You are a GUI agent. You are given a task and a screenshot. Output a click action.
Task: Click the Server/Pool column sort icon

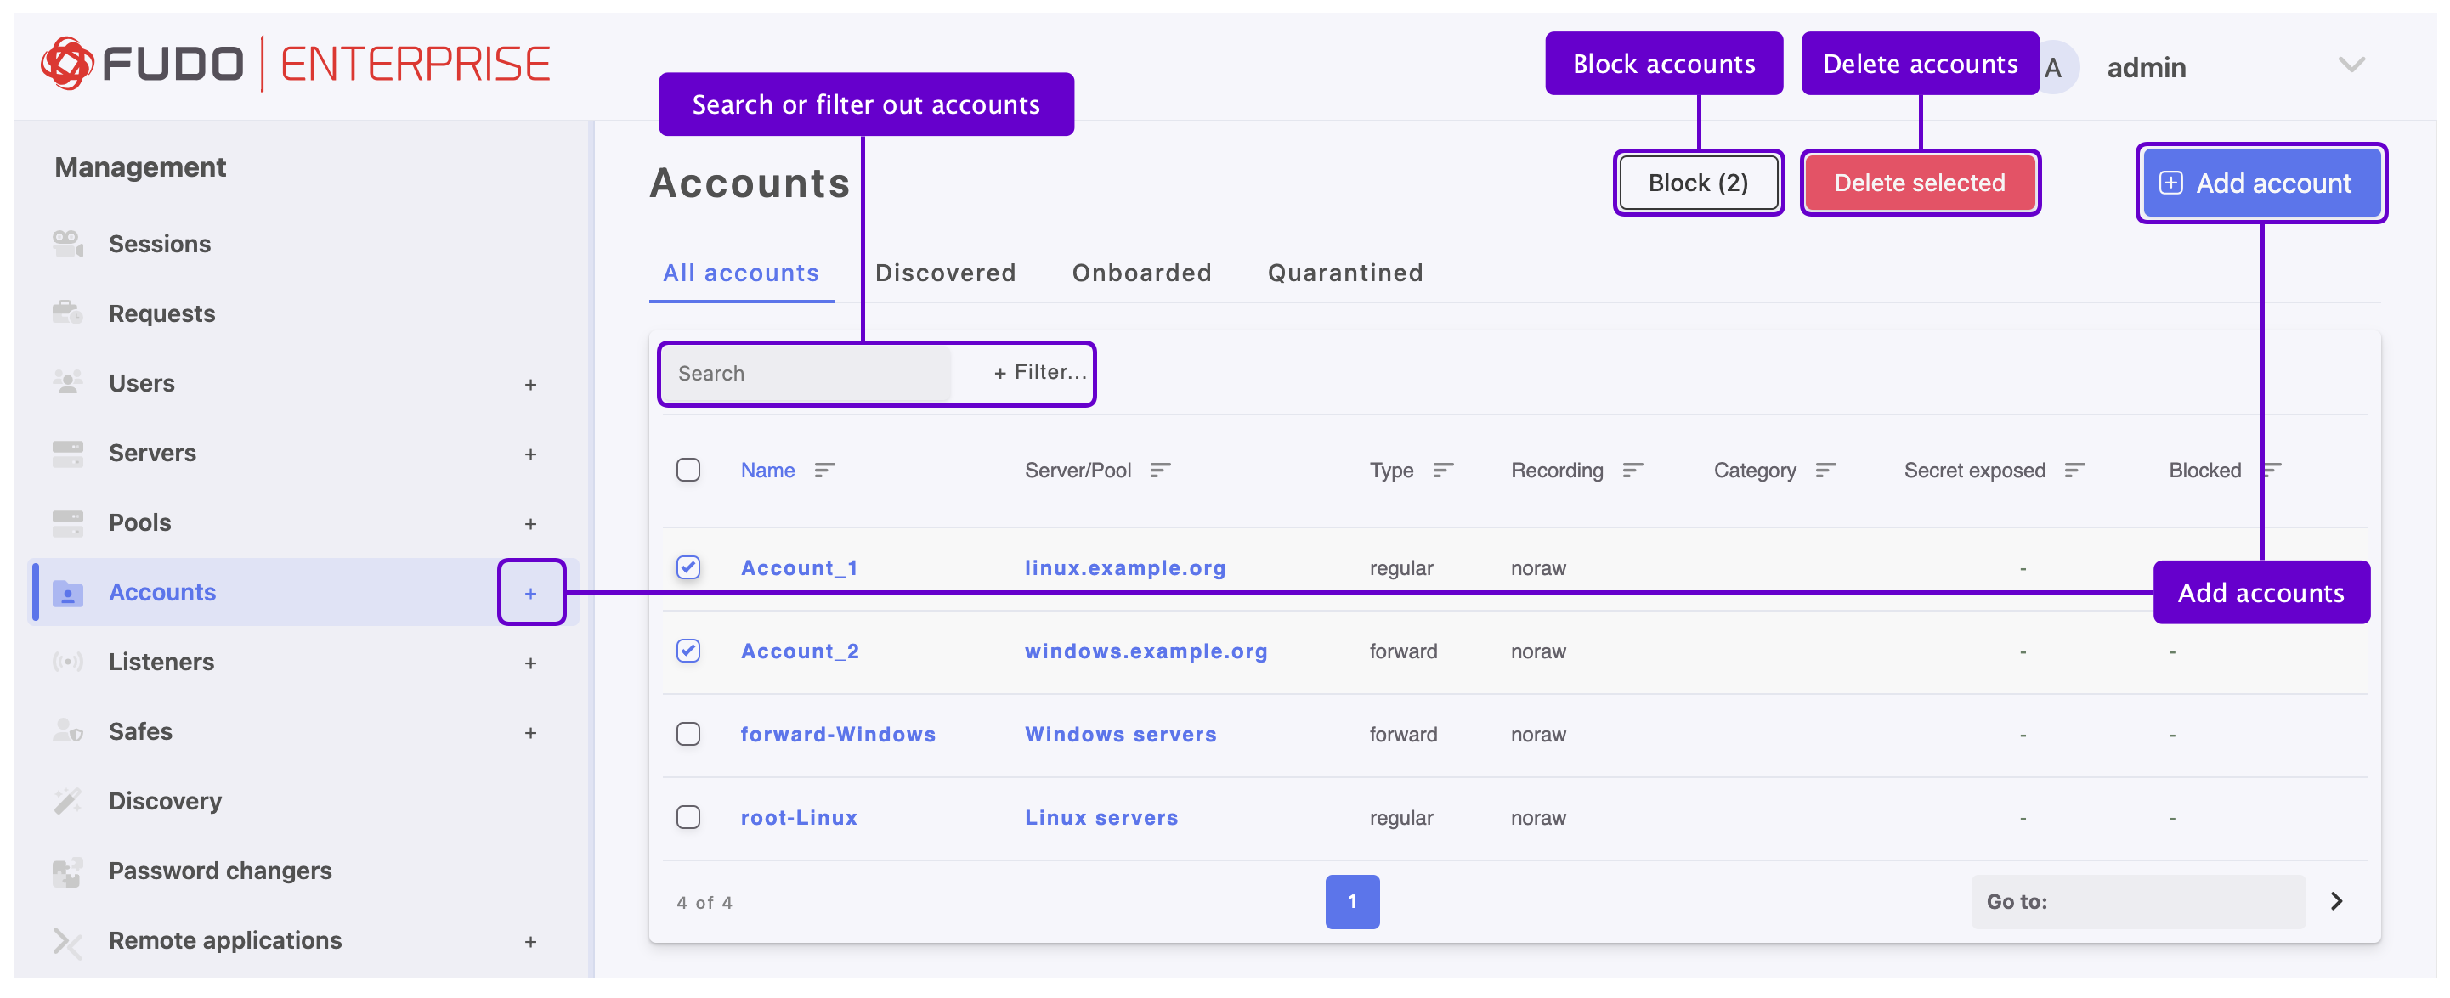1159,471
